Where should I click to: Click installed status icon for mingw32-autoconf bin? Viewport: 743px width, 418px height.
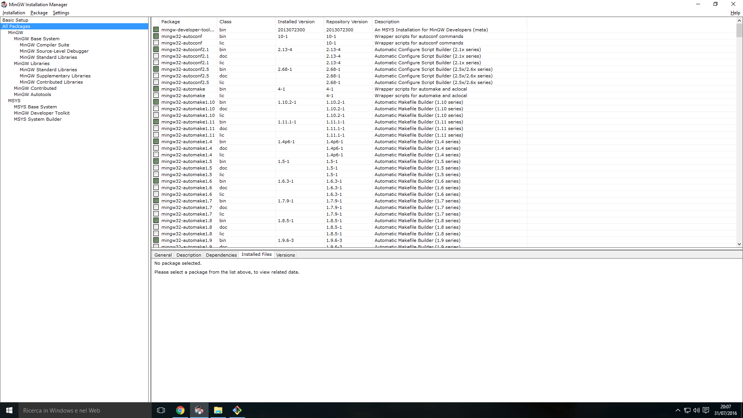156,36
